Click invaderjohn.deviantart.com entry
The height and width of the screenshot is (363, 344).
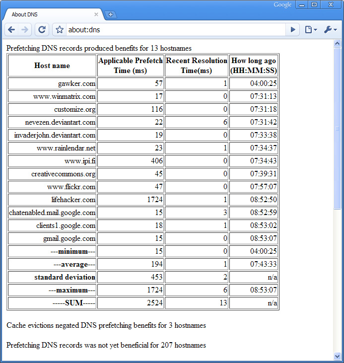point(52,135)
